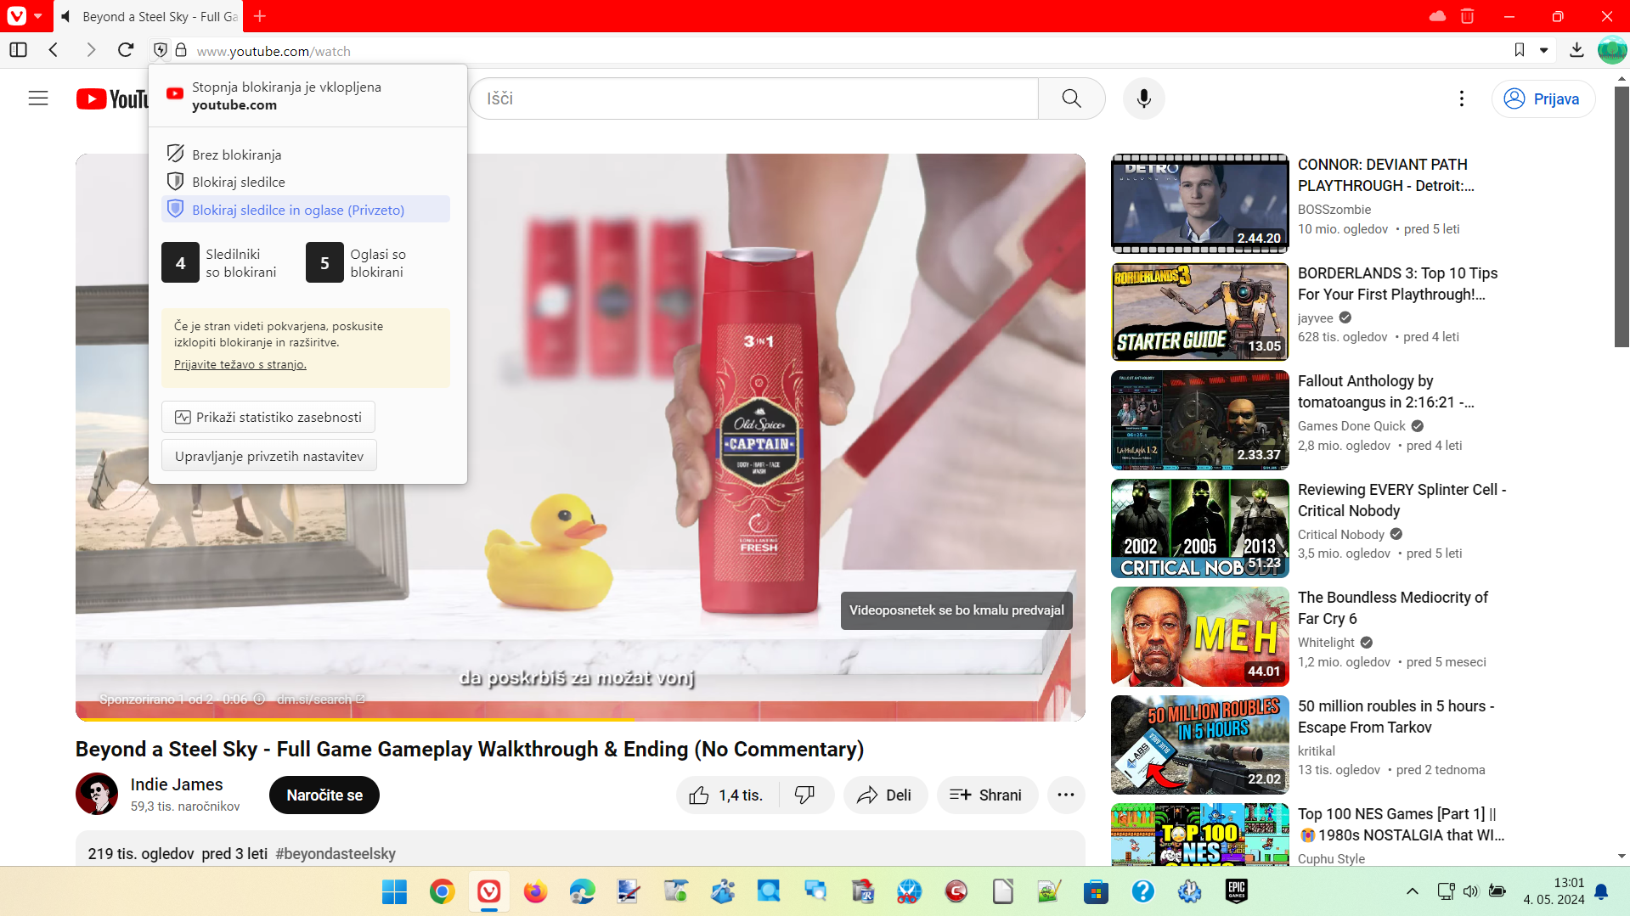Click Prikaži statistiko zasebnosti button
The width and height of the screenshot is (1630, 916).
[x=268, y=417]
